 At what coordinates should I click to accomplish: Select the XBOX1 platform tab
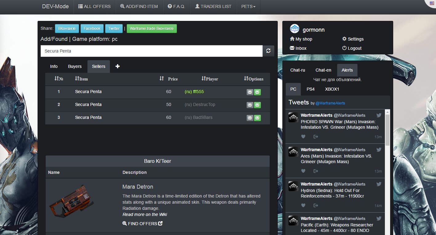pos(332,89)
